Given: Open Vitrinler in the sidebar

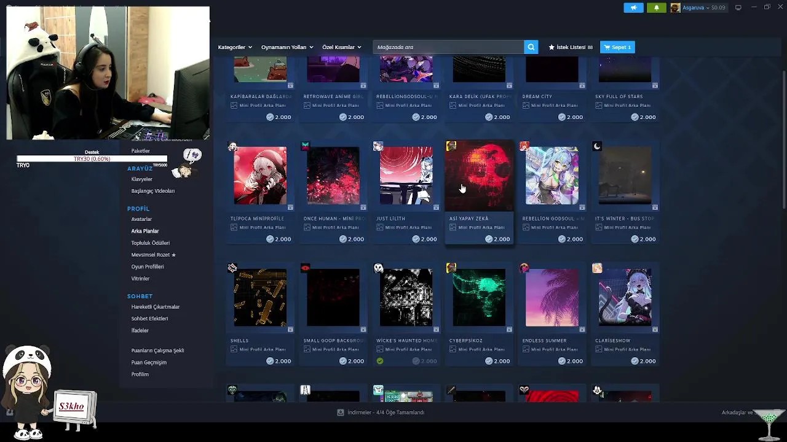Looking at the screenshot, I should [140, 279].
